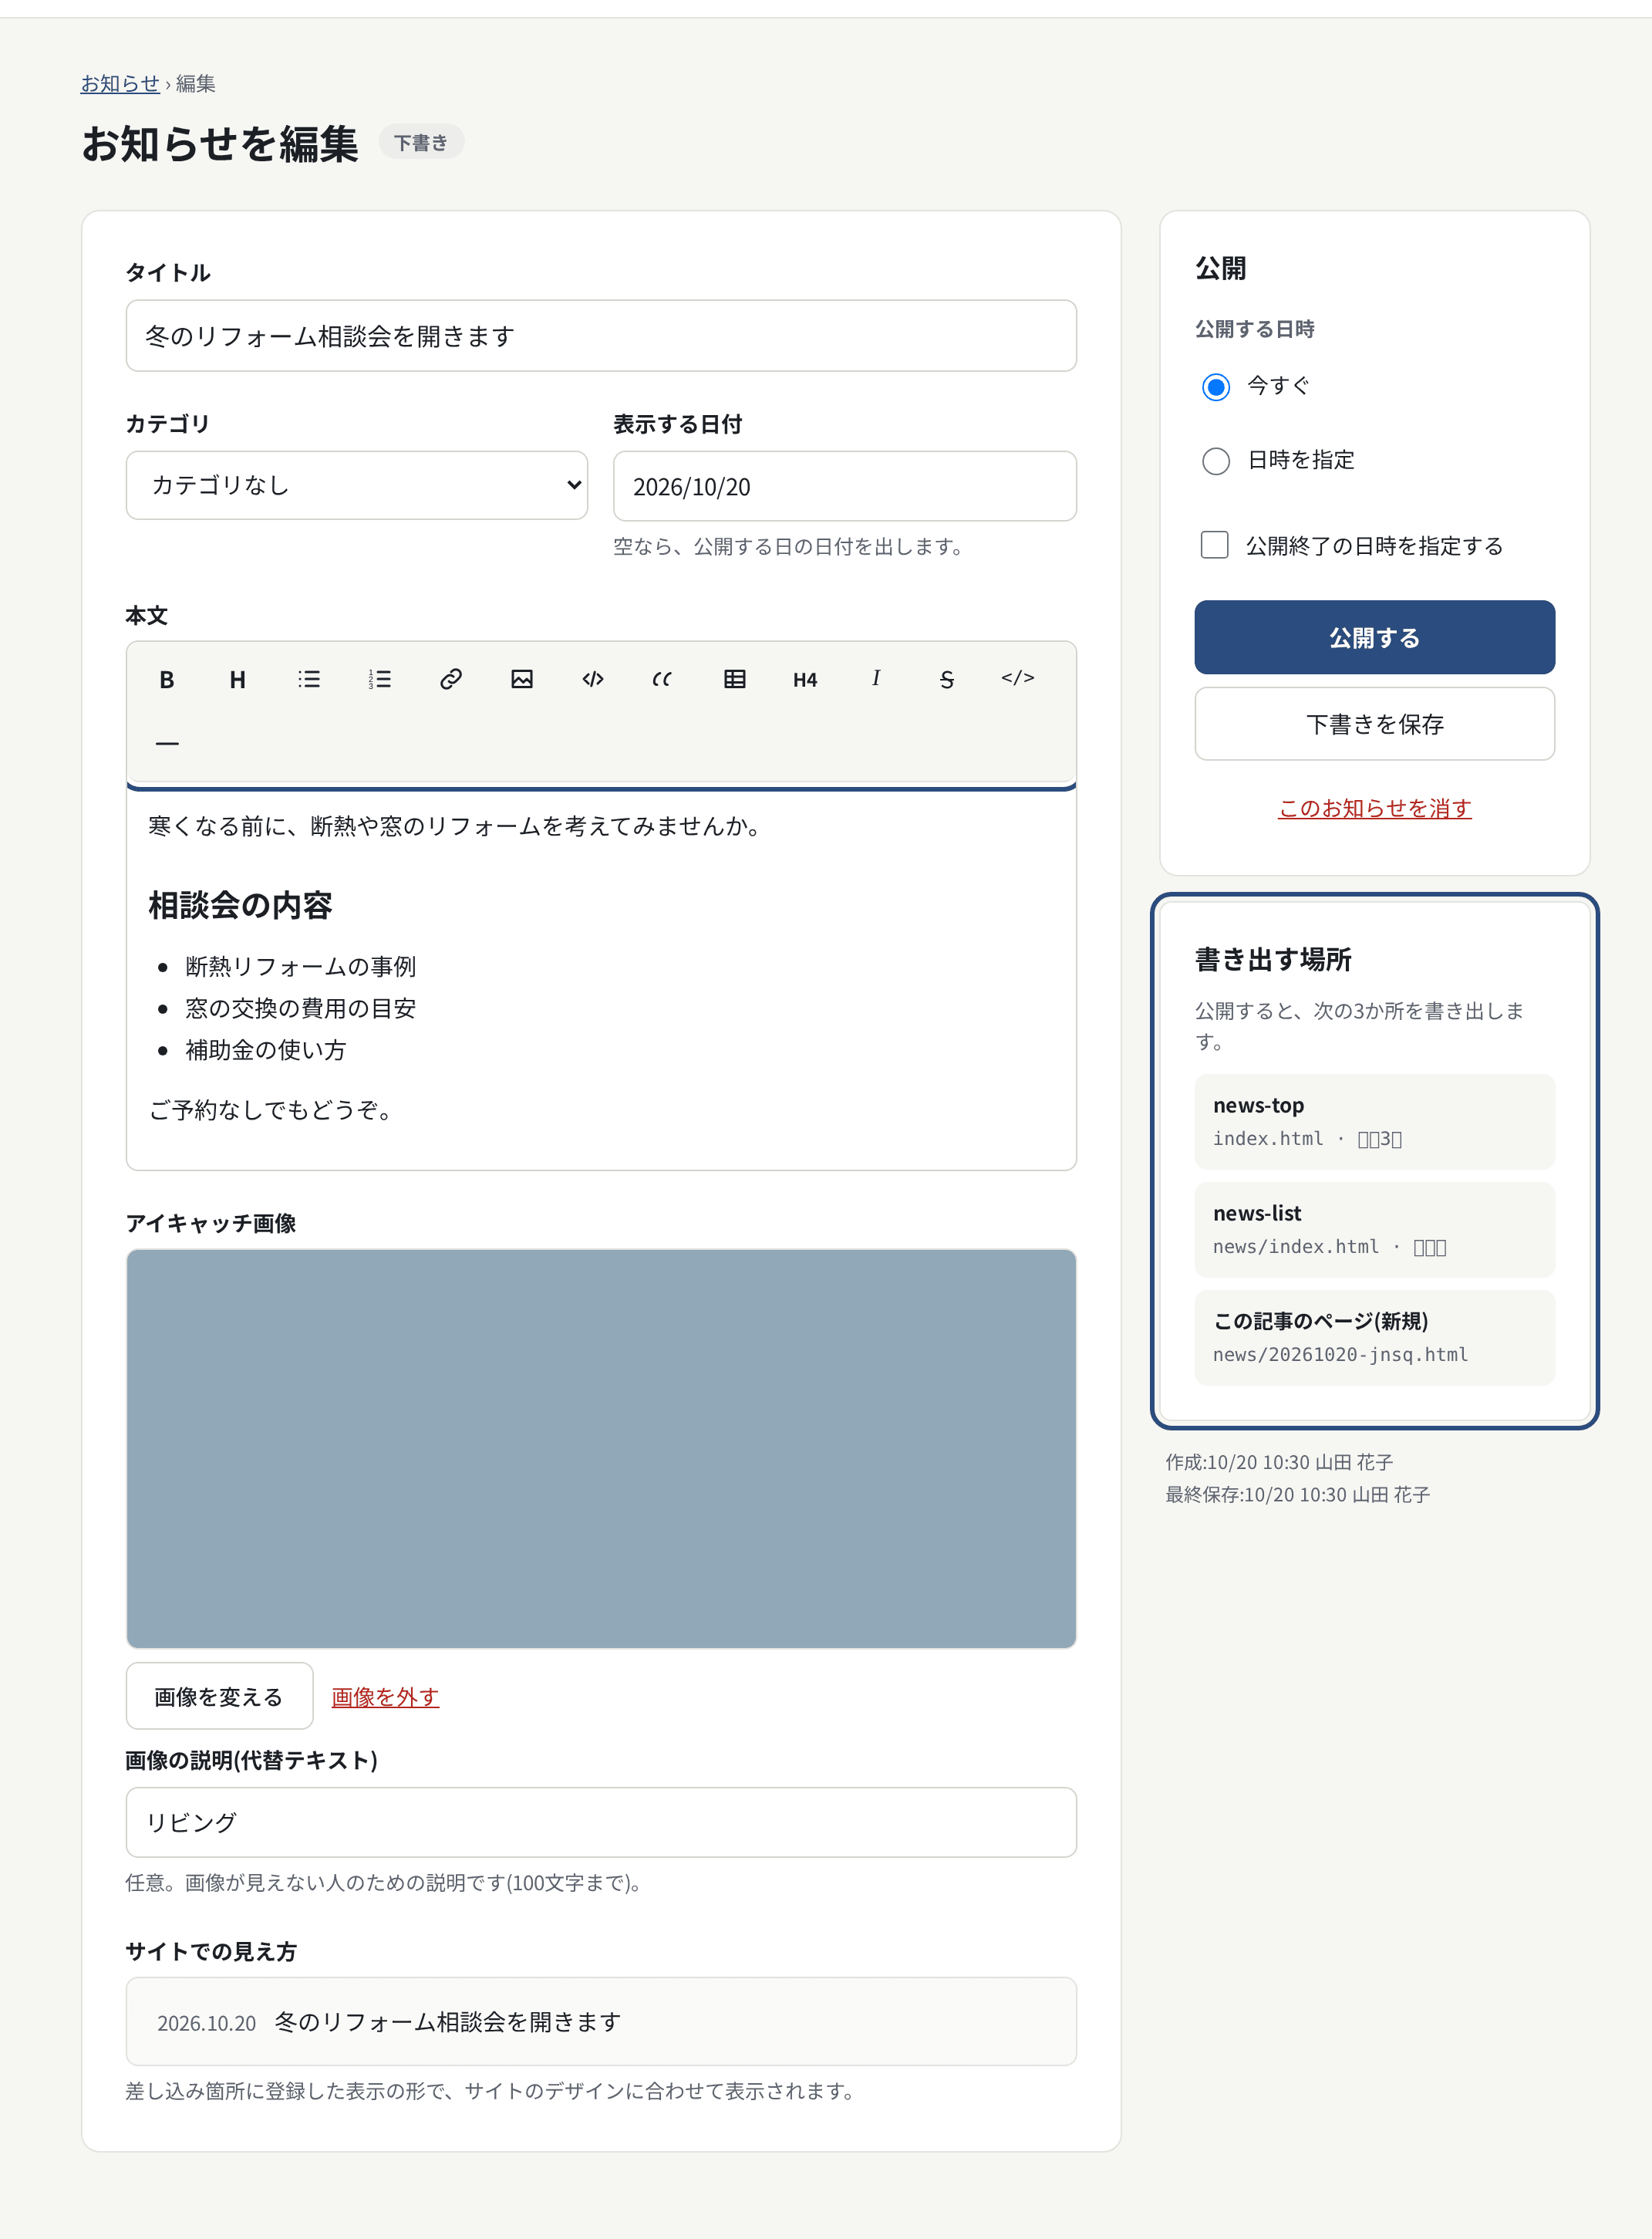Insert a heading with the H button

coord(238,679)
